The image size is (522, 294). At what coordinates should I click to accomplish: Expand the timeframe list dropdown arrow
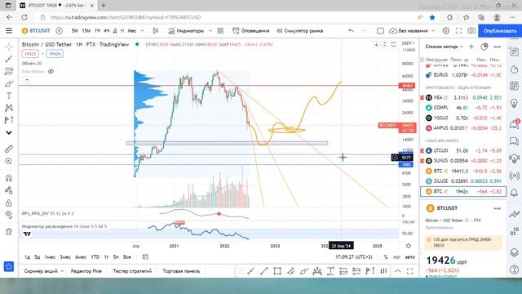point(142,31)
